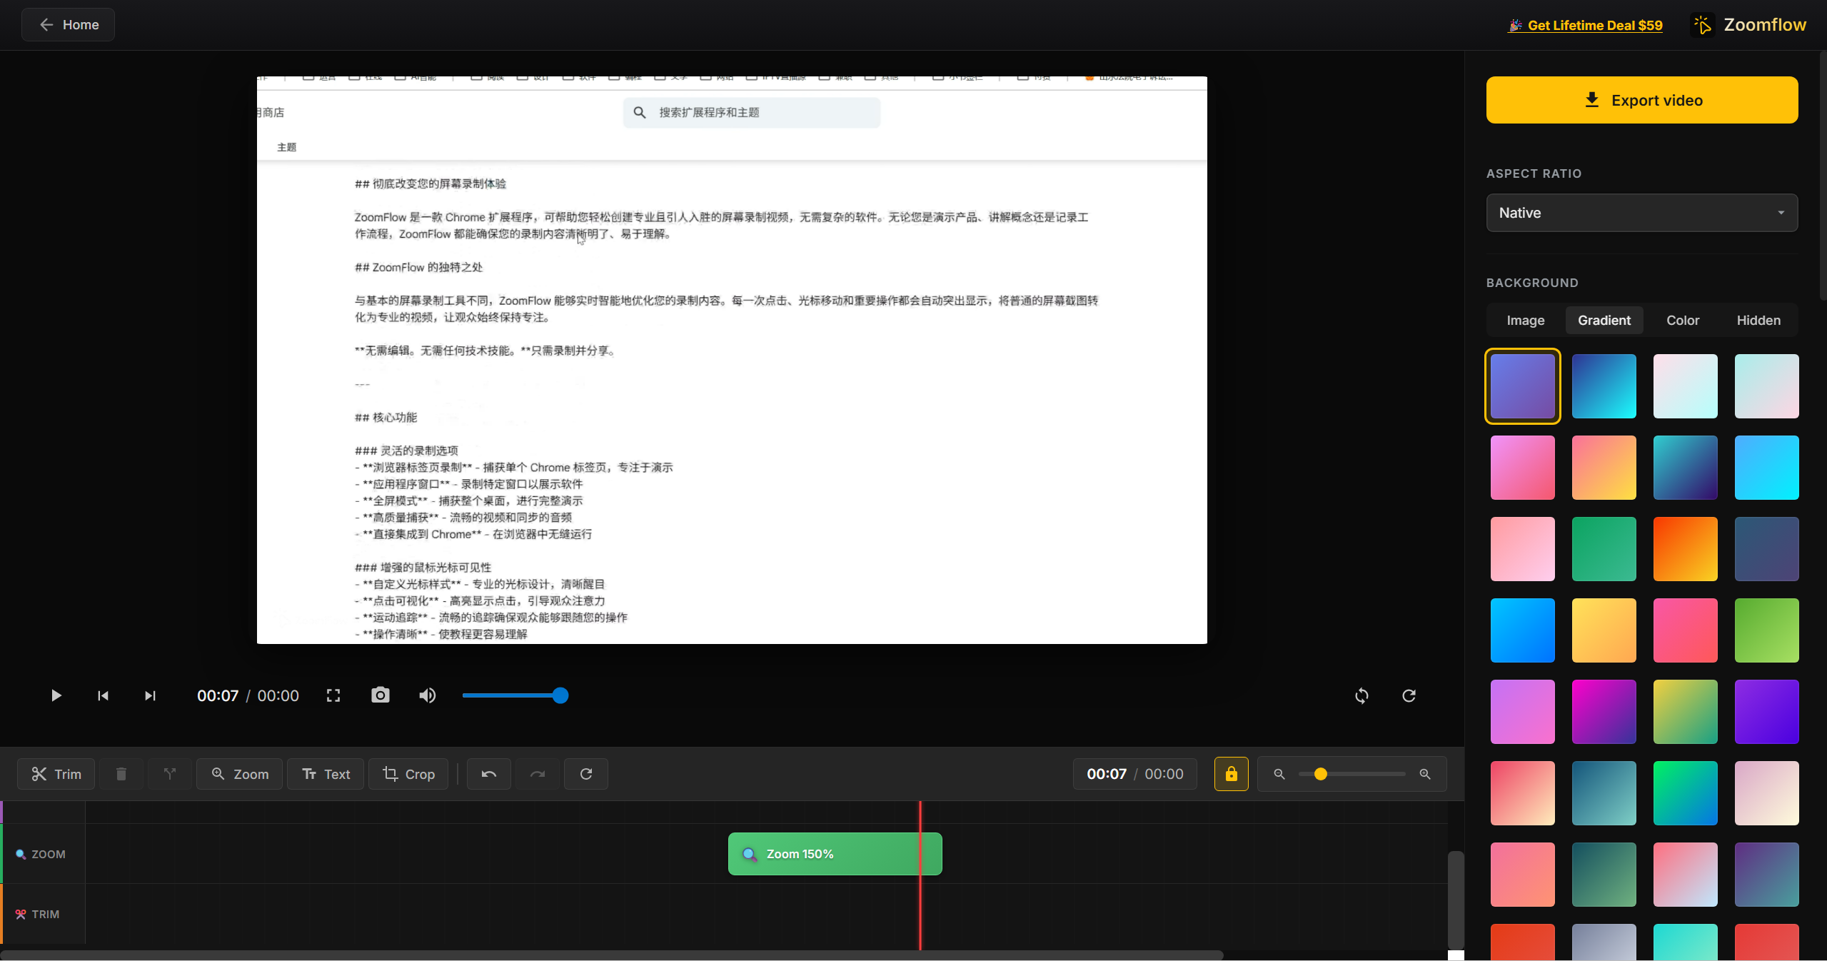
Task: Choose the orange-red gradient swatch
Action: (x=1685, y=549)
